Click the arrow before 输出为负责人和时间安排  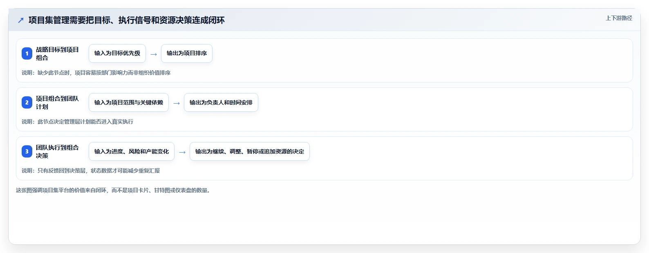(x=177, y=103)
